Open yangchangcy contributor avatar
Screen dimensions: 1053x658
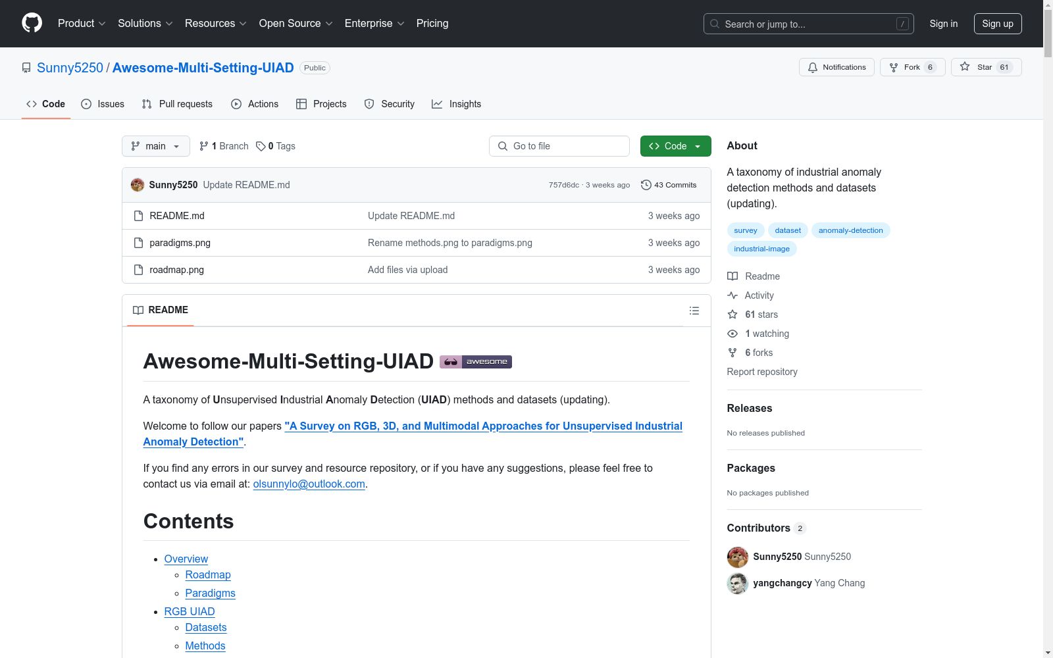pyautogui.click(x=737, y=583)
